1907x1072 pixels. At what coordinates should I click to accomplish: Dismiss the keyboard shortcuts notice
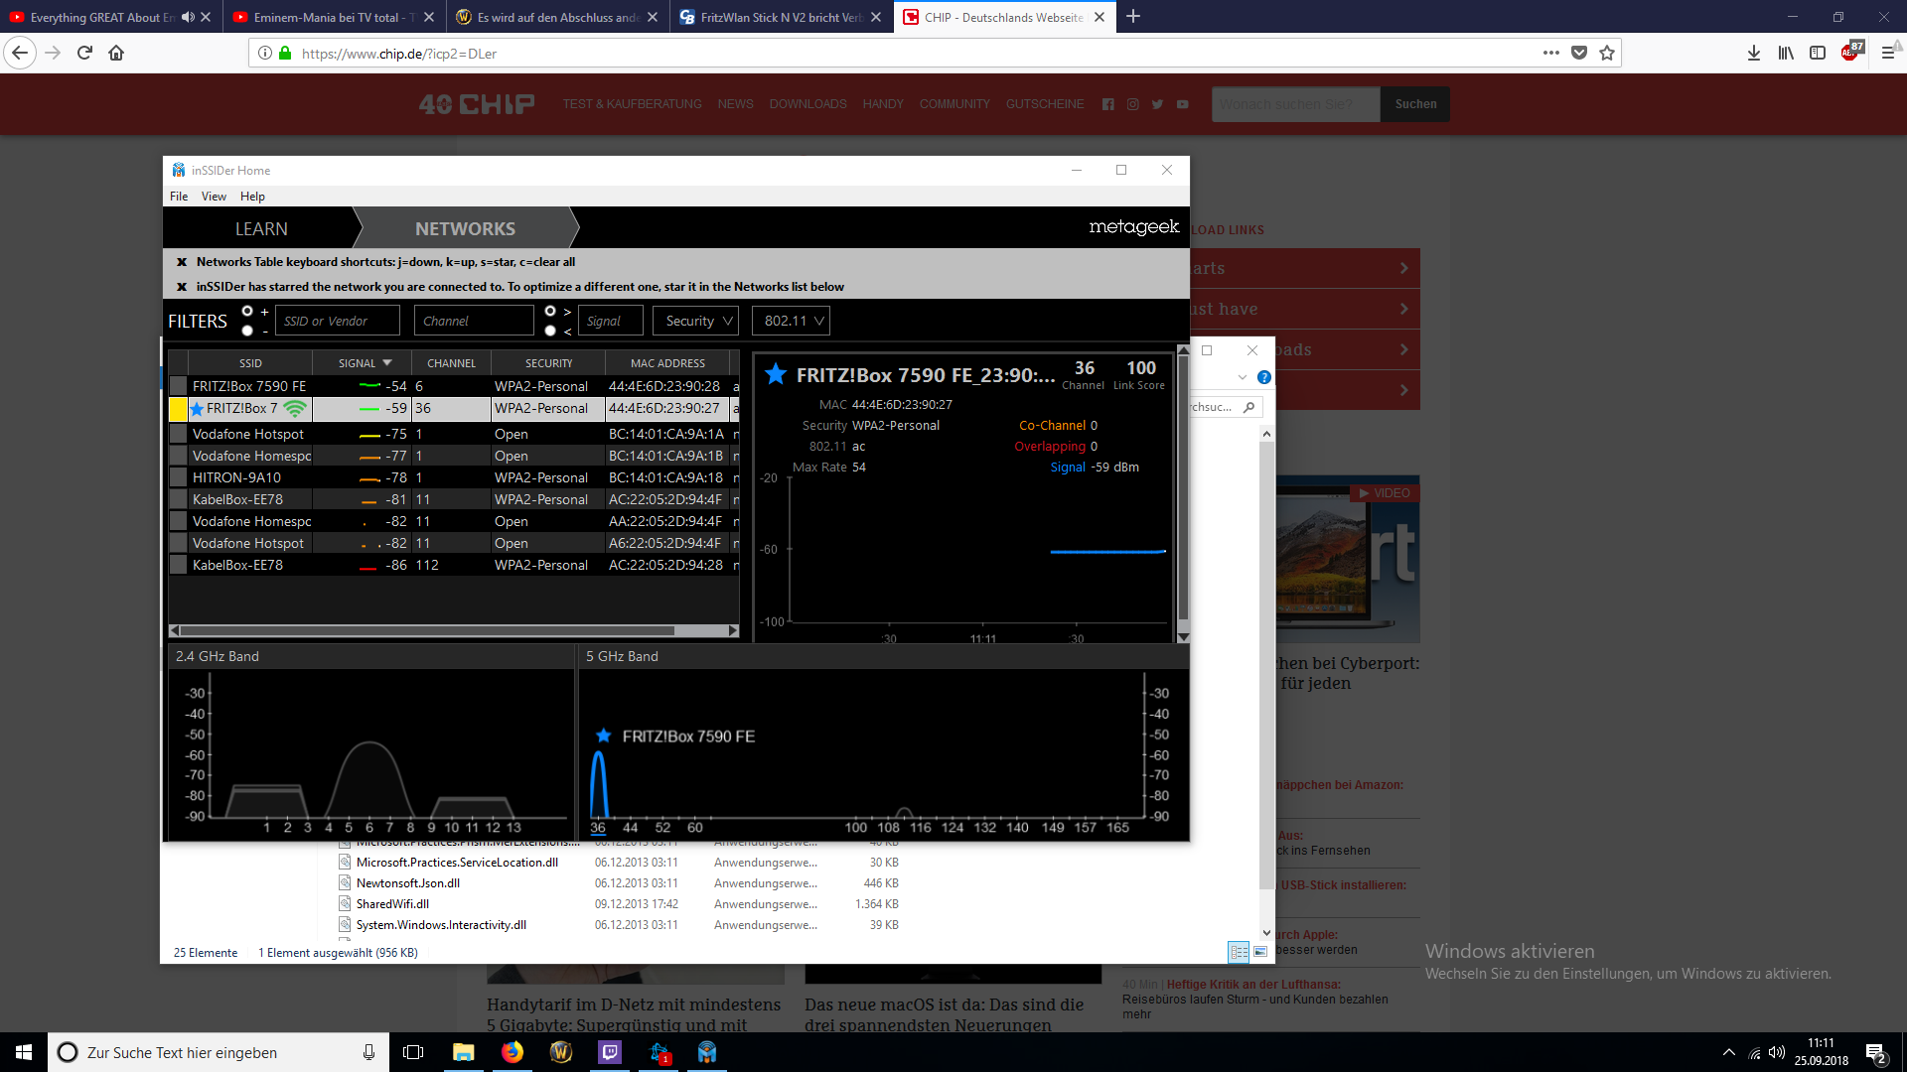(182, 262)
